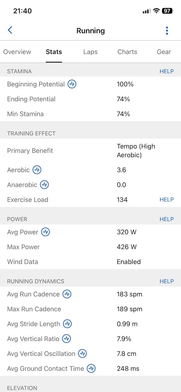Tap the back arrow icon
The height and width of the screenshot is (392, 181).
[x=10, y=30]
